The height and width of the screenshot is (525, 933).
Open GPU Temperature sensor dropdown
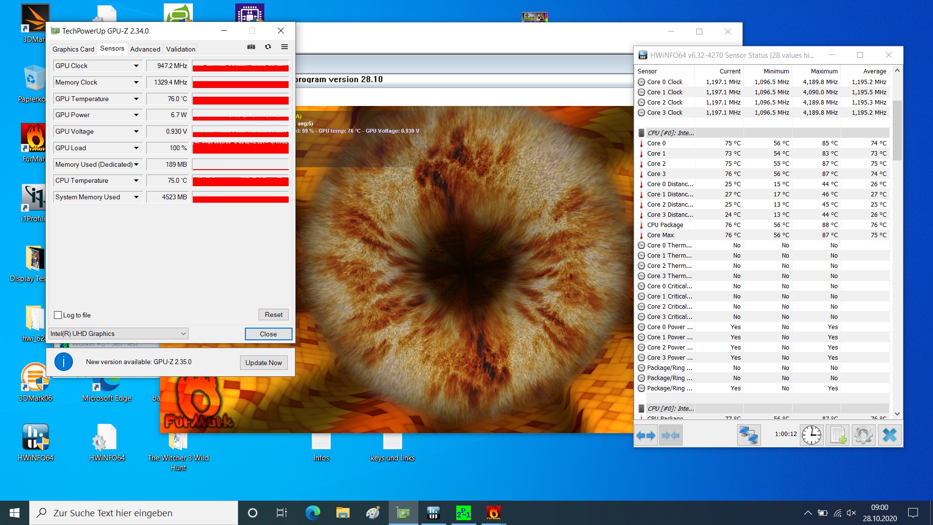[136, 99]
